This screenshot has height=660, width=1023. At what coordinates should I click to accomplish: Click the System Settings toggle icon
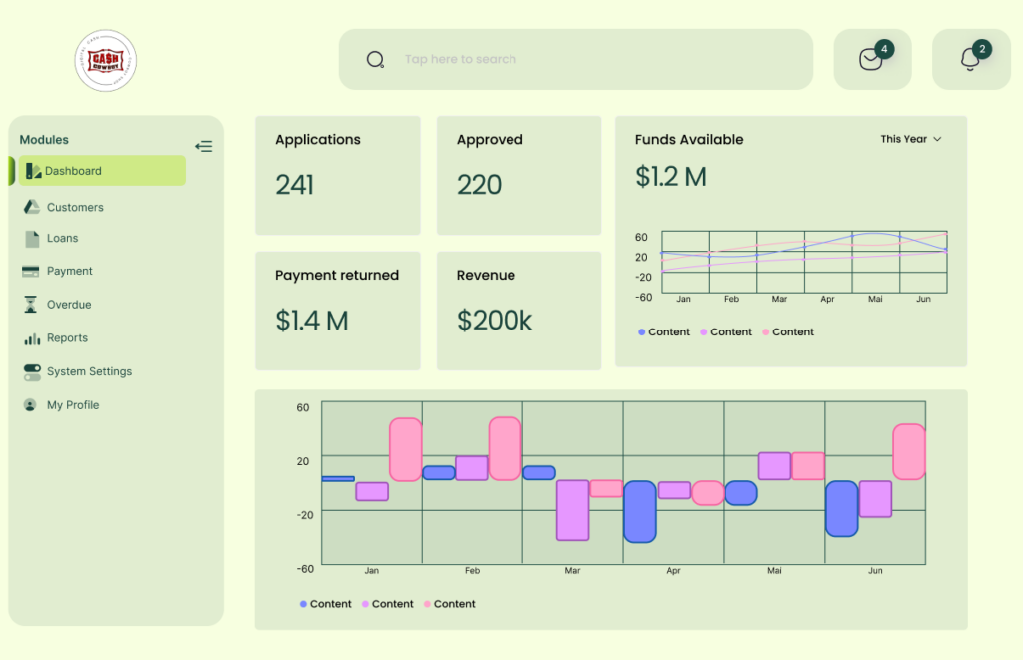pyautogui.click(x=32, y=372)
